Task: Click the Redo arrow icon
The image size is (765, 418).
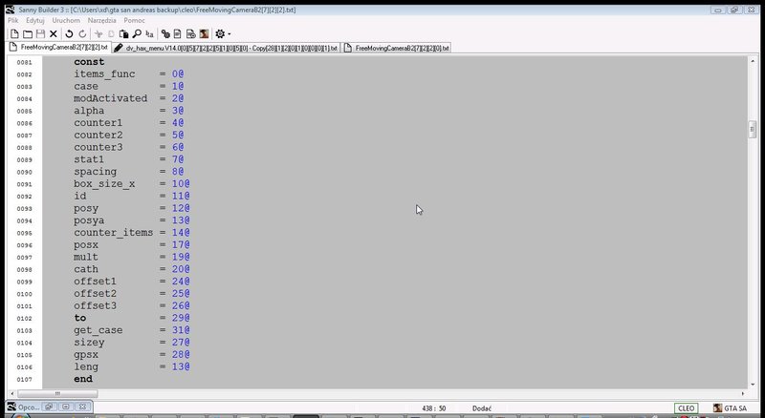Action: click(82, 33)
